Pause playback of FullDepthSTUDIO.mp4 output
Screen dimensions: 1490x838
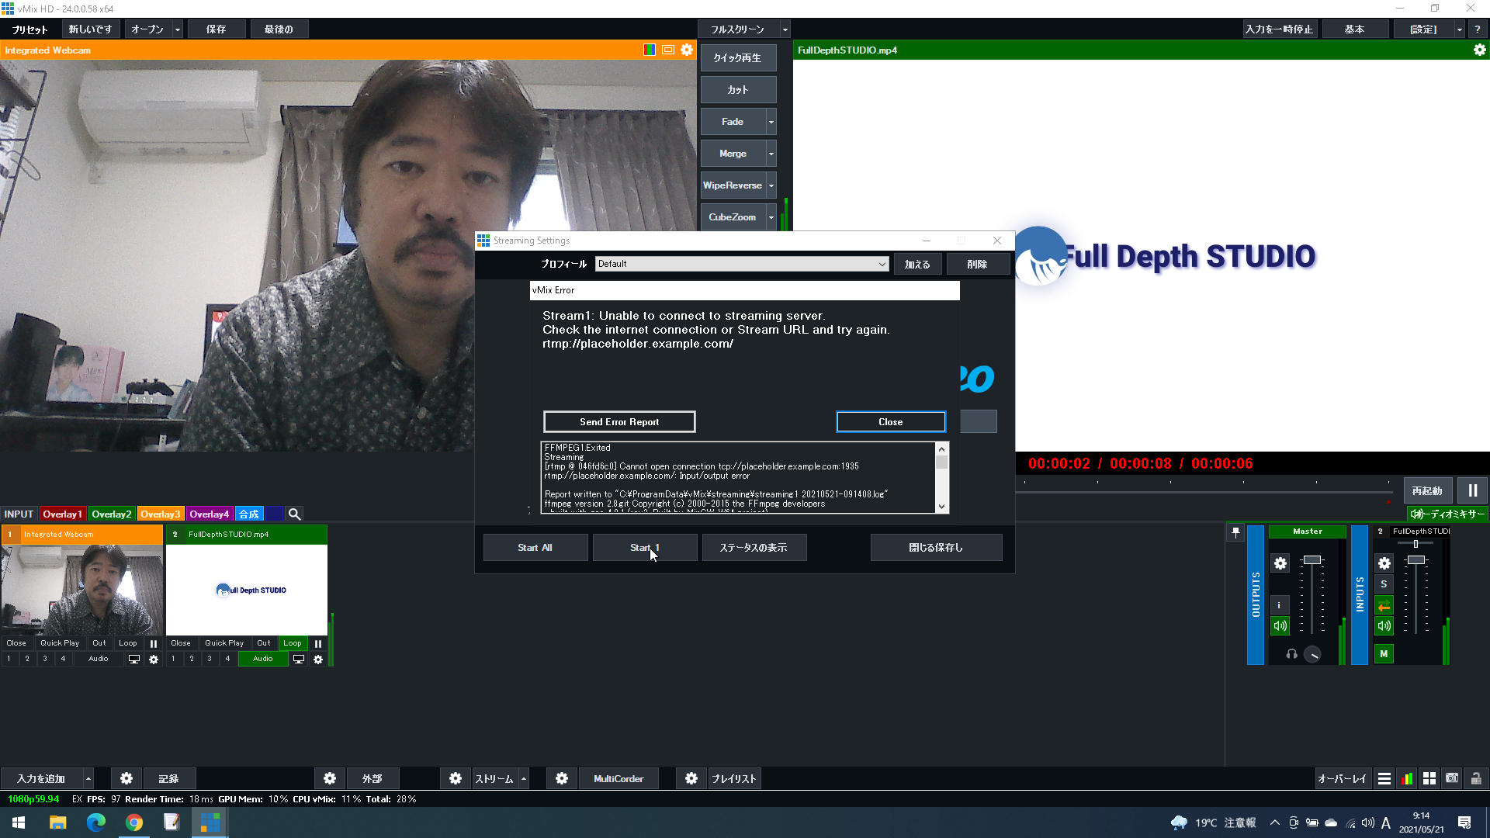[1472, 490]
